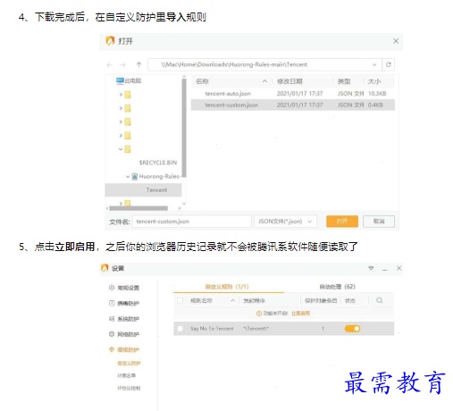
Task: Sort by the 名称 column arrow
Action: [x=264, y=81]
